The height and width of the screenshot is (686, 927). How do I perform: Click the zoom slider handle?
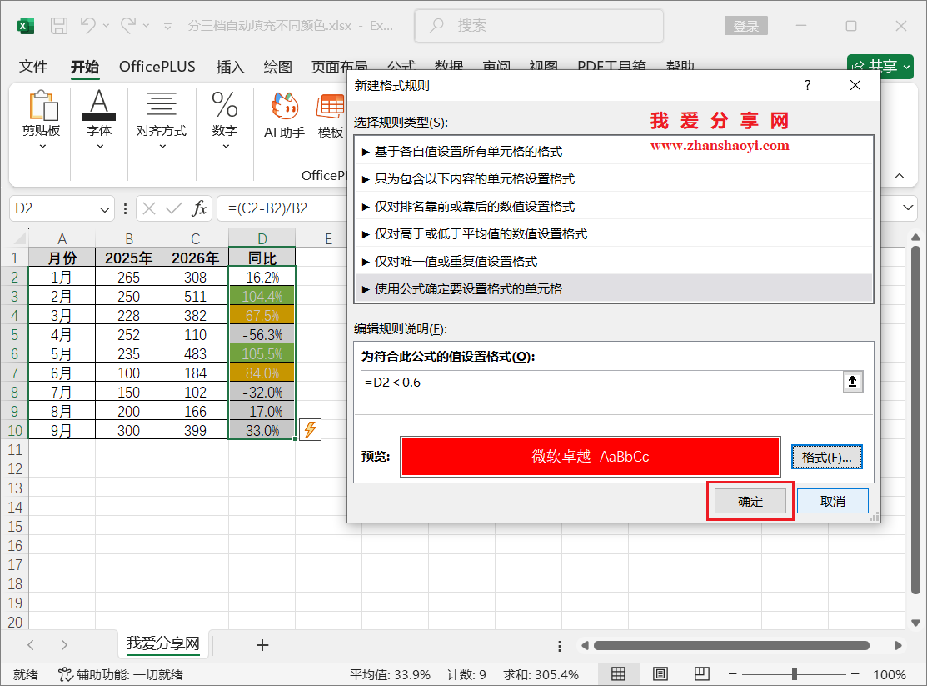(x=795, y=674)
